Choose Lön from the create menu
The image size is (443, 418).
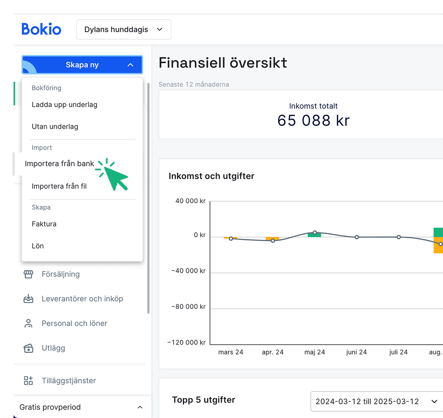click(x=38, y=246)
